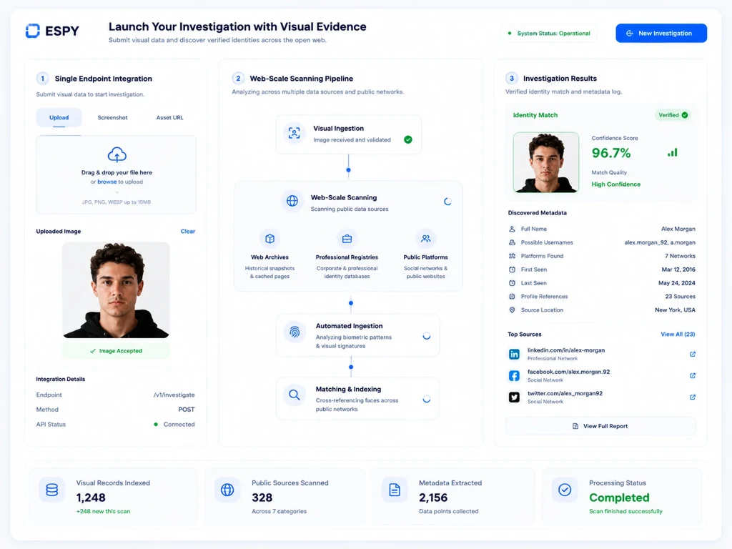
Task: Click the alex.morgan_92, a.morgan usernames value
Action: (660, 242)
